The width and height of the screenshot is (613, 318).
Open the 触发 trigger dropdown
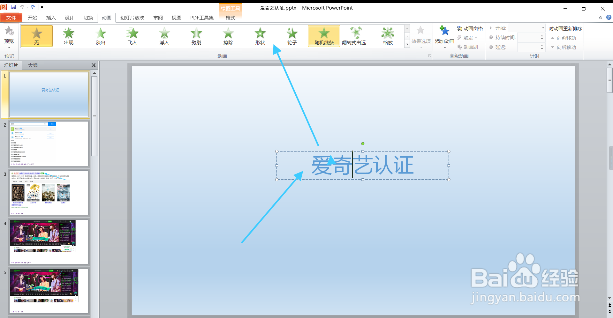(x=467, y=38)
